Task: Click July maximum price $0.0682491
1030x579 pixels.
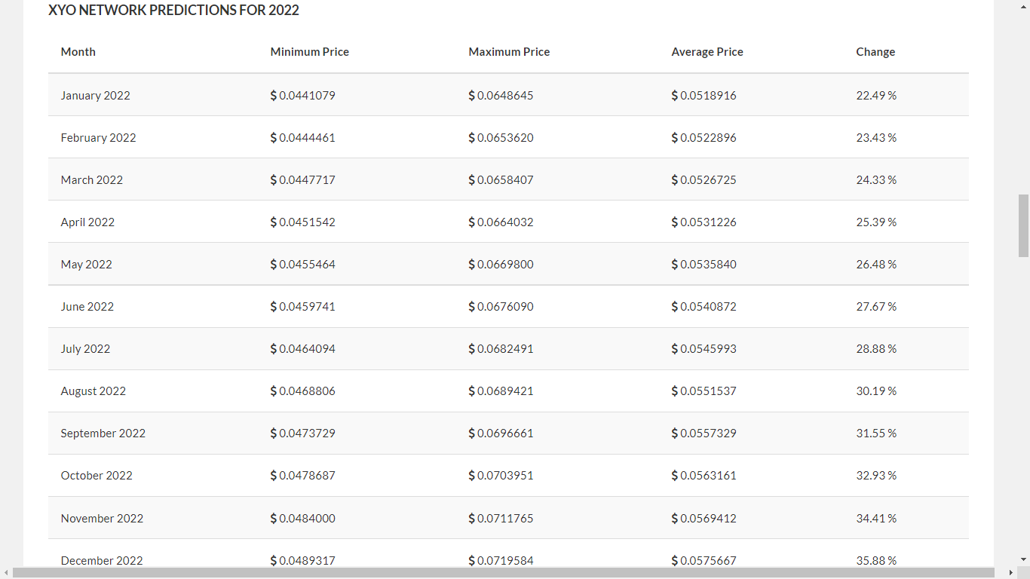Action: (x=501, y=349)
